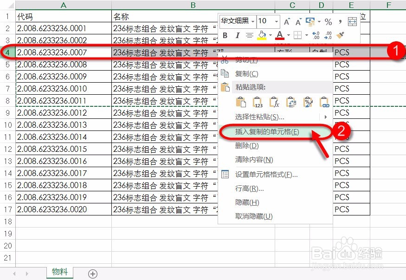This screenshot has width=406, height=280.
Task: Click the red font color swatch
Action: [280, 38]
